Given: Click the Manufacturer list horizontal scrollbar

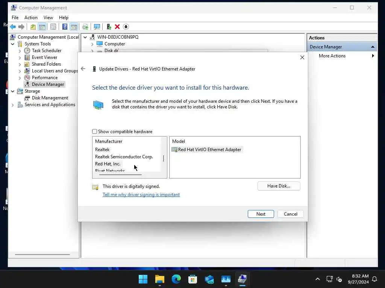Looking at the screenshot, I should (120, 175).
